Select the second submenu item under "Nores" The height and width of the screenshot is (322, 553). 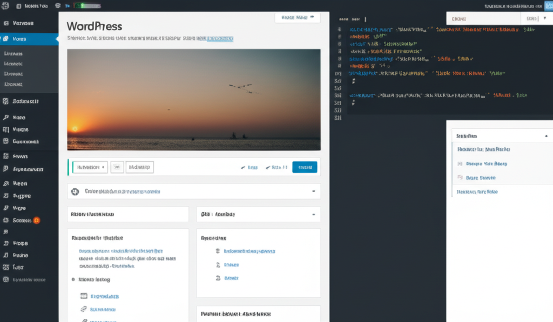(x=14, y=64)
